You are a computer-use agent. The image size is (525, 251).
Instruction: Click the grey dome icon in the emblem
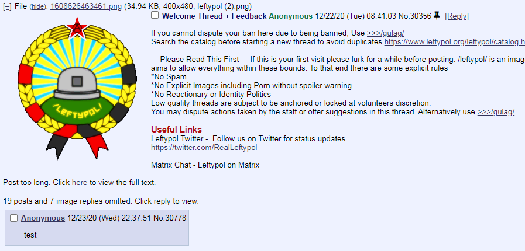[77, 81]
